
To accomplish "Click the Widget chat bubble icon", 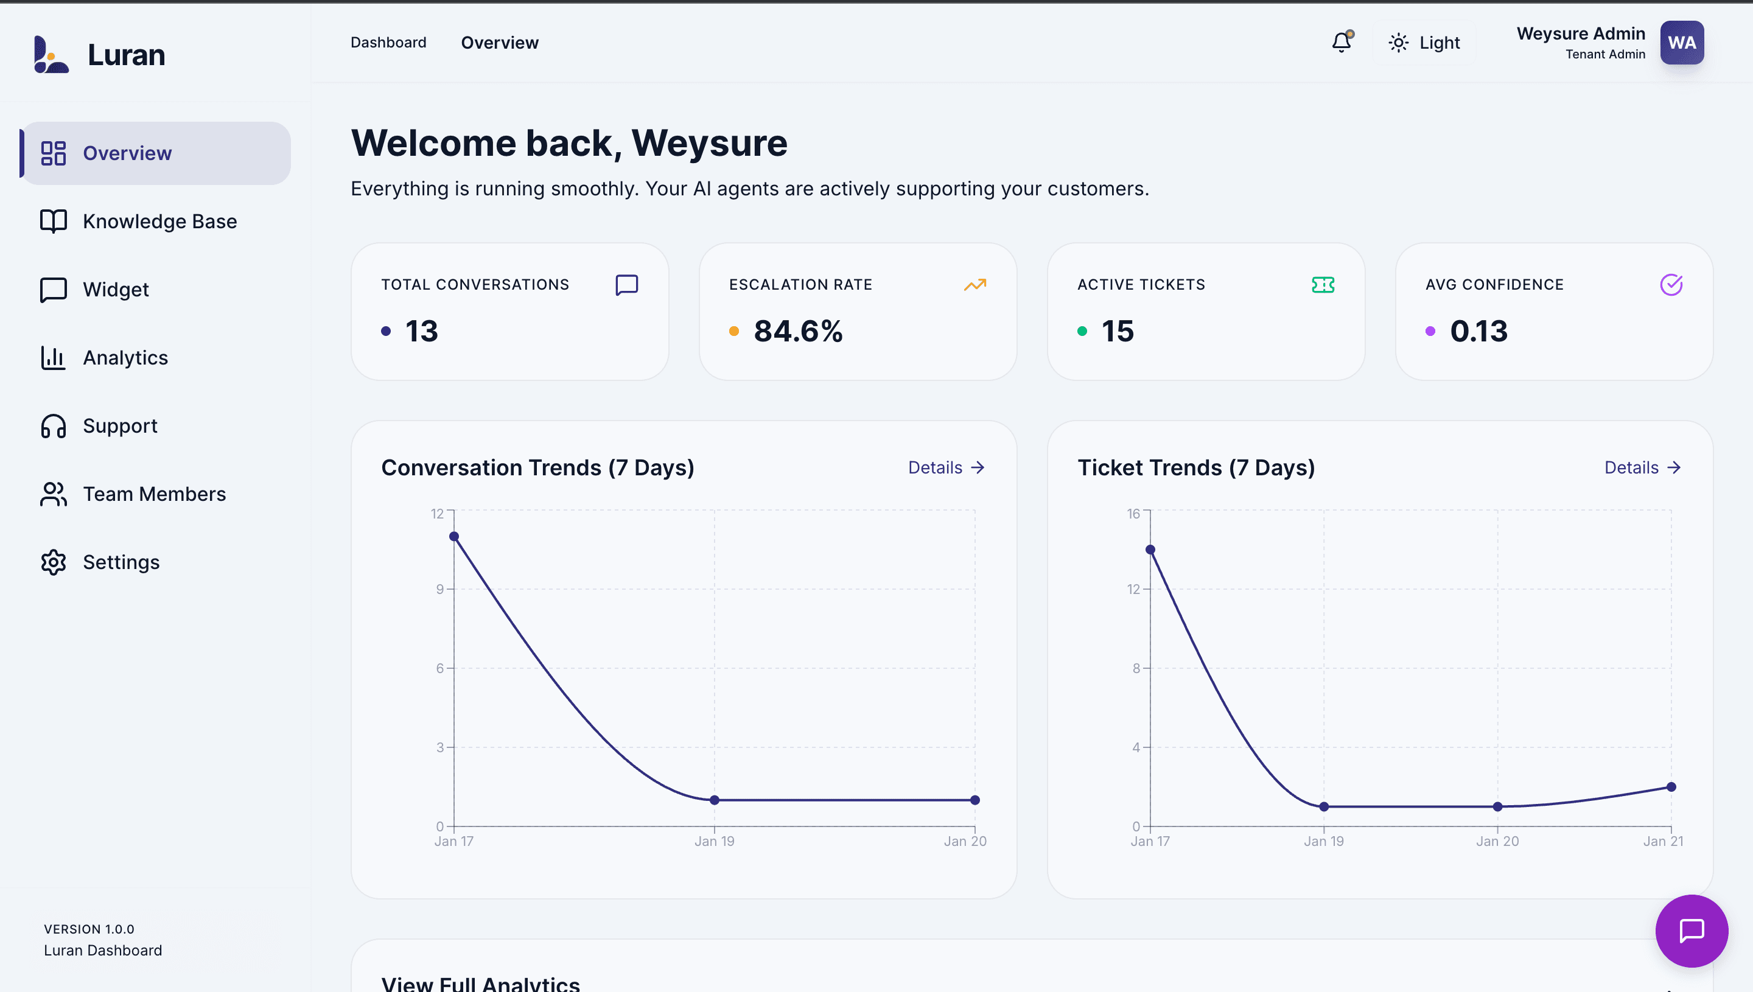I will click(x=52, y=289).
